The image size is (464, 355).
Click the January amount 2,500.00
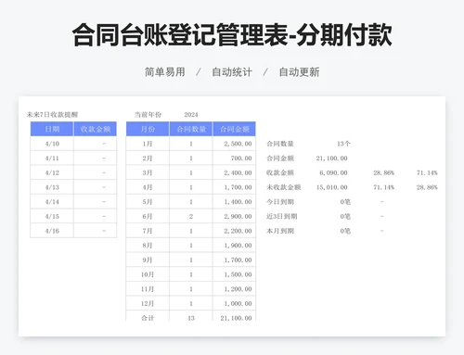(x=238, y=144)
